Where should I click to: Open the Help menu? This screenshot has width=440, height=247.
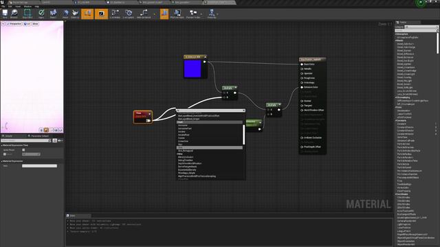pyautogui.click(x=36, y=6)
